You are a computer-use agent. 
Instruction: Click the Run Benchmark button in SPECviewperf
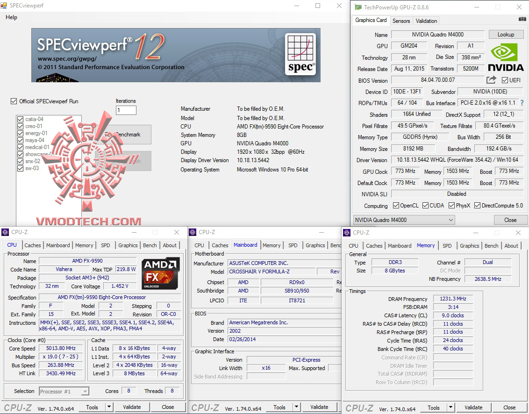123,135
